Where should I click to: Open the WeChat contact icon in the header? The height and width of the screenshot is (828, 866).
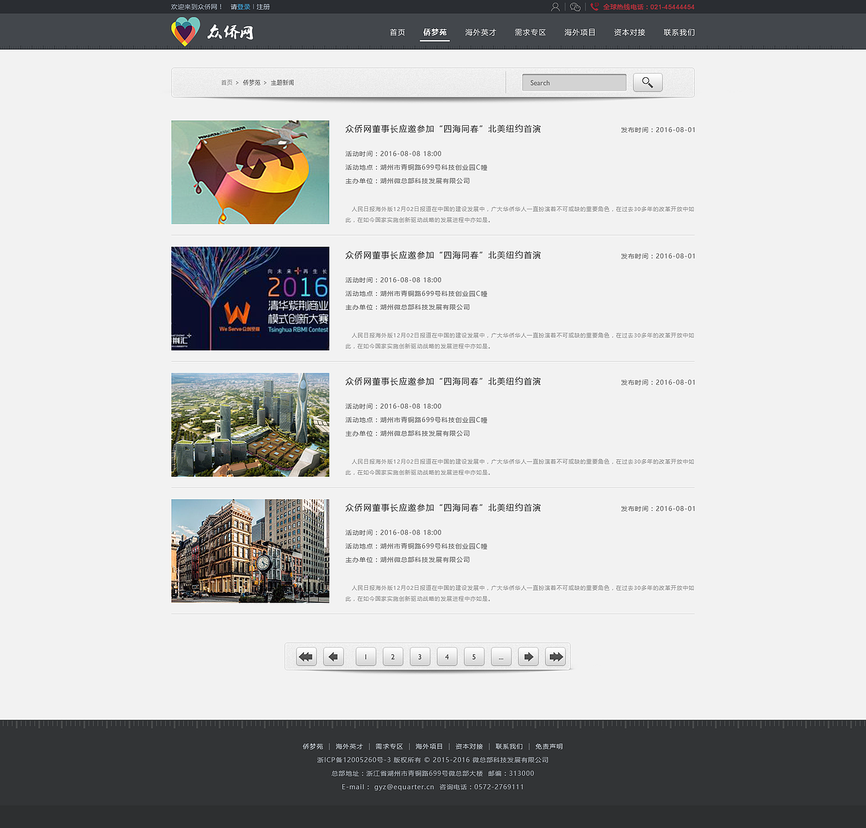(574, 6)
